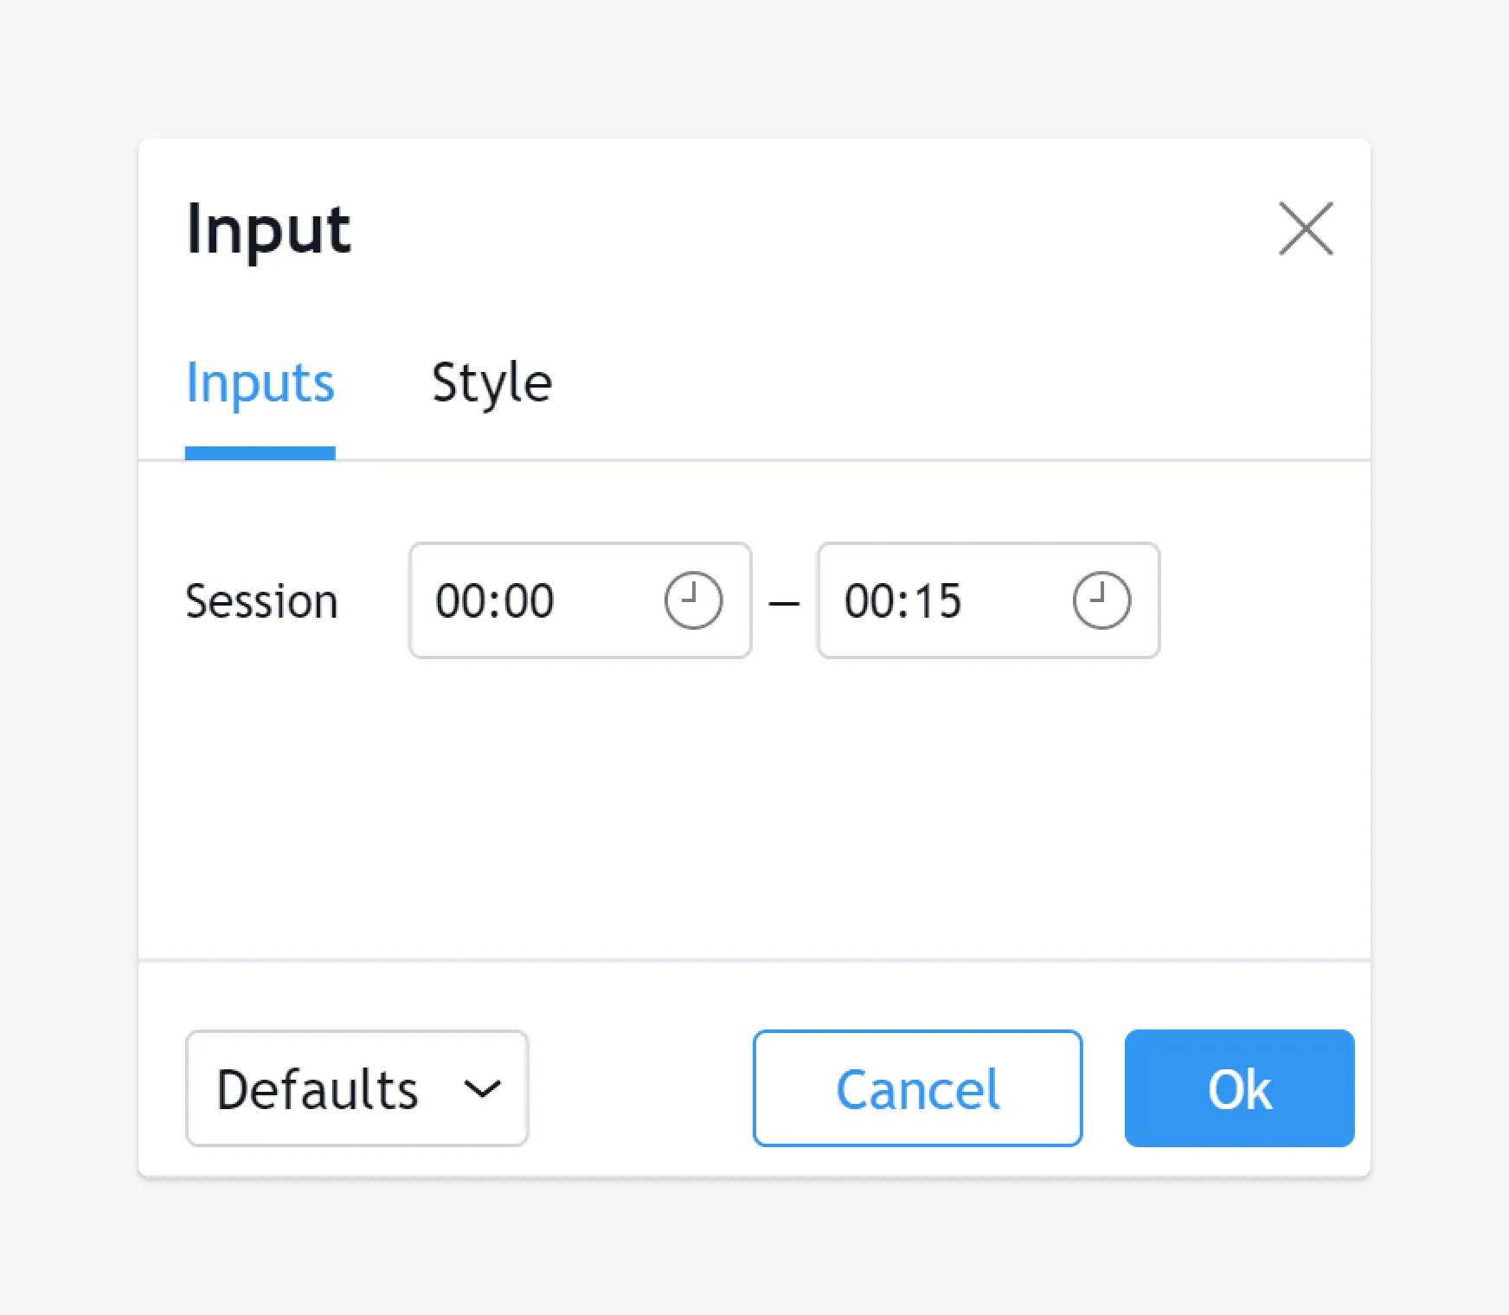
Task: Click the "Input" dialog title
Action: coord(268,229)
